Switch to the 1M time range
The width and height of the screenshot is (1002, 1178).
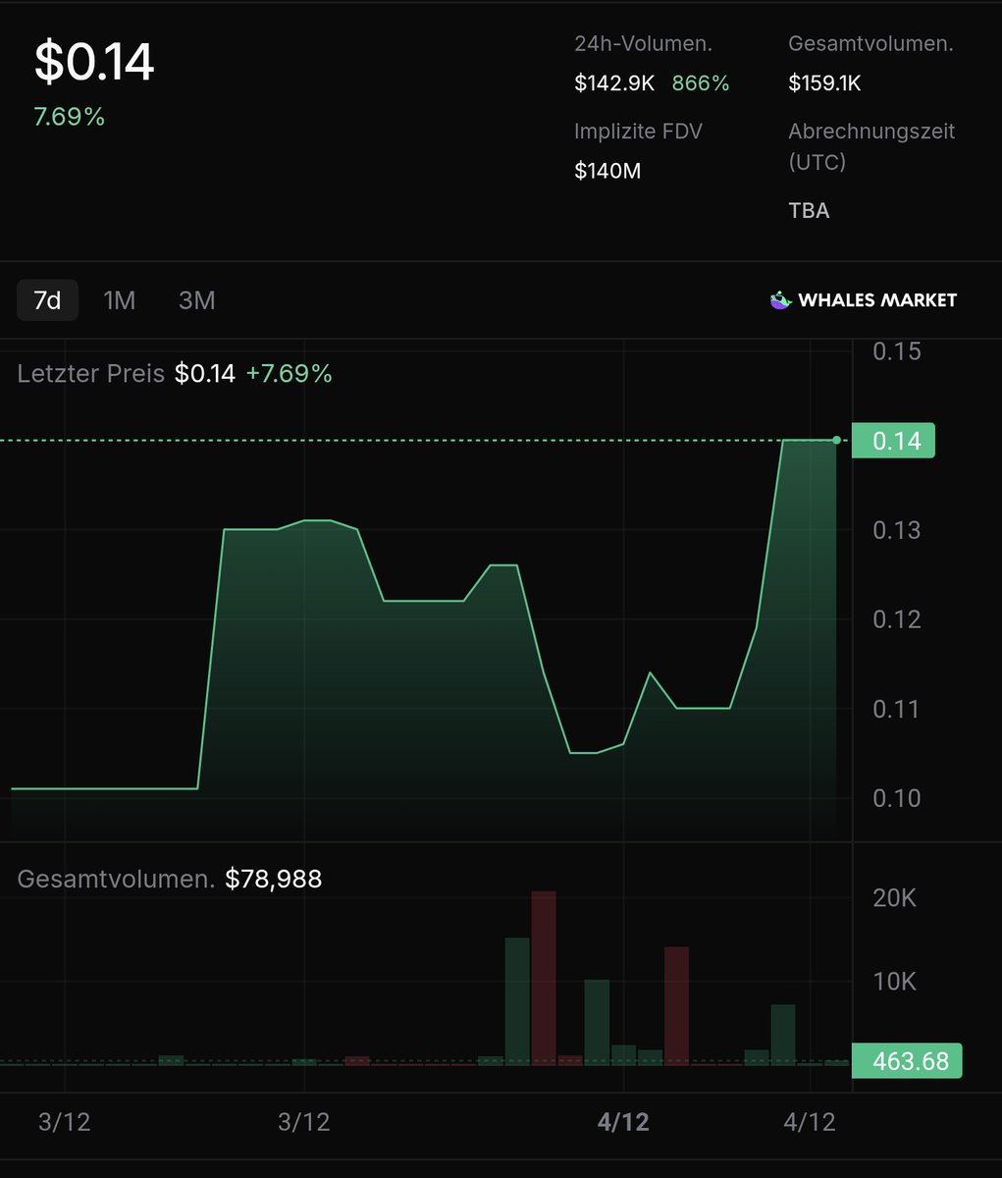tap(120, 300)
